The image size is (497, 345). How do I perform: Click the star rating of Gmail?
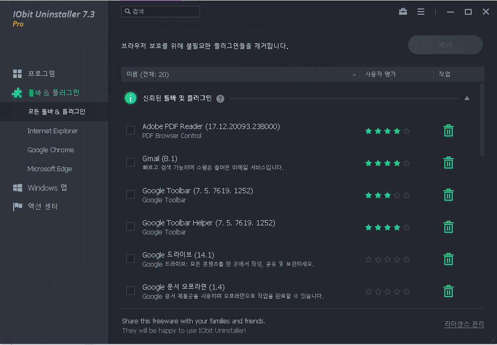[387, 163]
